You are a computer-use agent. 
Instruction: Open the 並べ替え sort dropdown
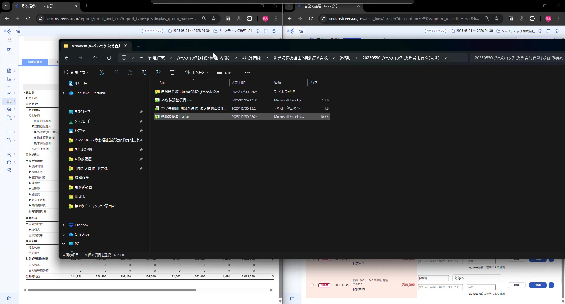point(197,72)
